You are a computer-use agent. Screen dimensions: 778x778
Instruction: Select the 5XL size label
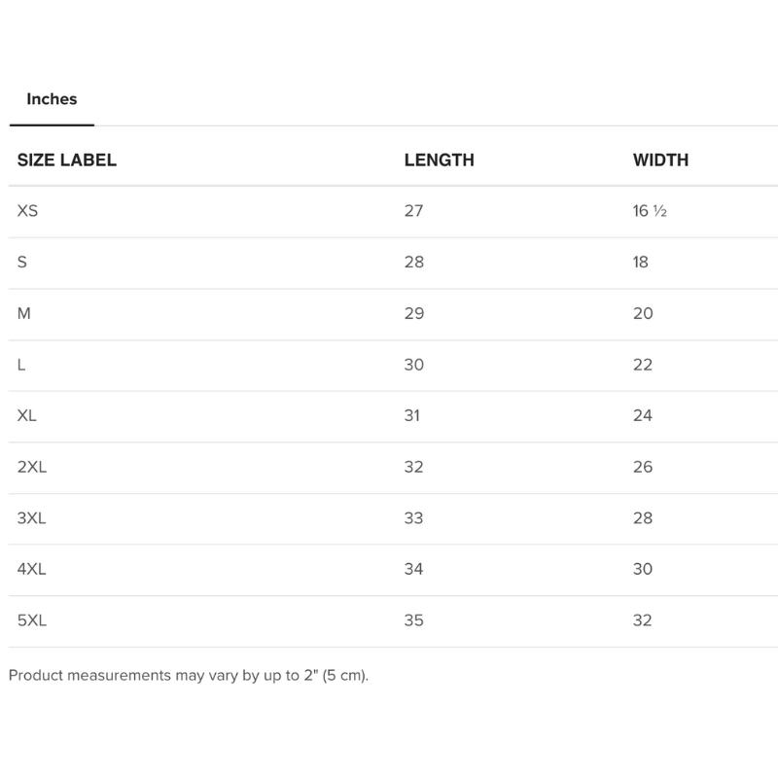[x=32, y=620]
